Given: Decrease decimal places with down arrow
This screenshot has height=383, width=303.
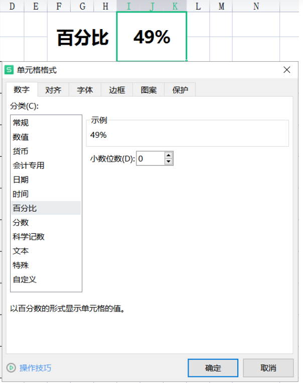Looking at the screenshot, I should coord(169,161).
